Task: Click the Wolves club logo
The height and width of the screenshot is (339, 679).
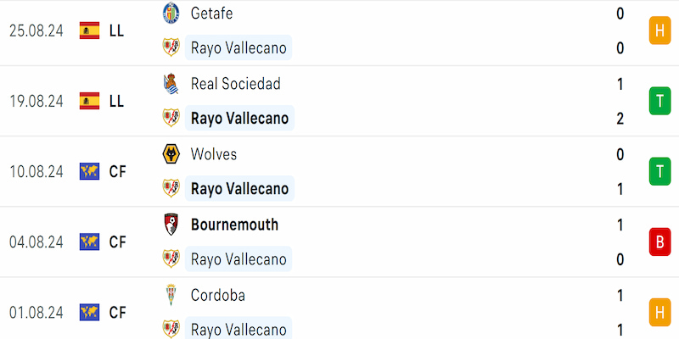Action: (171, 154)
